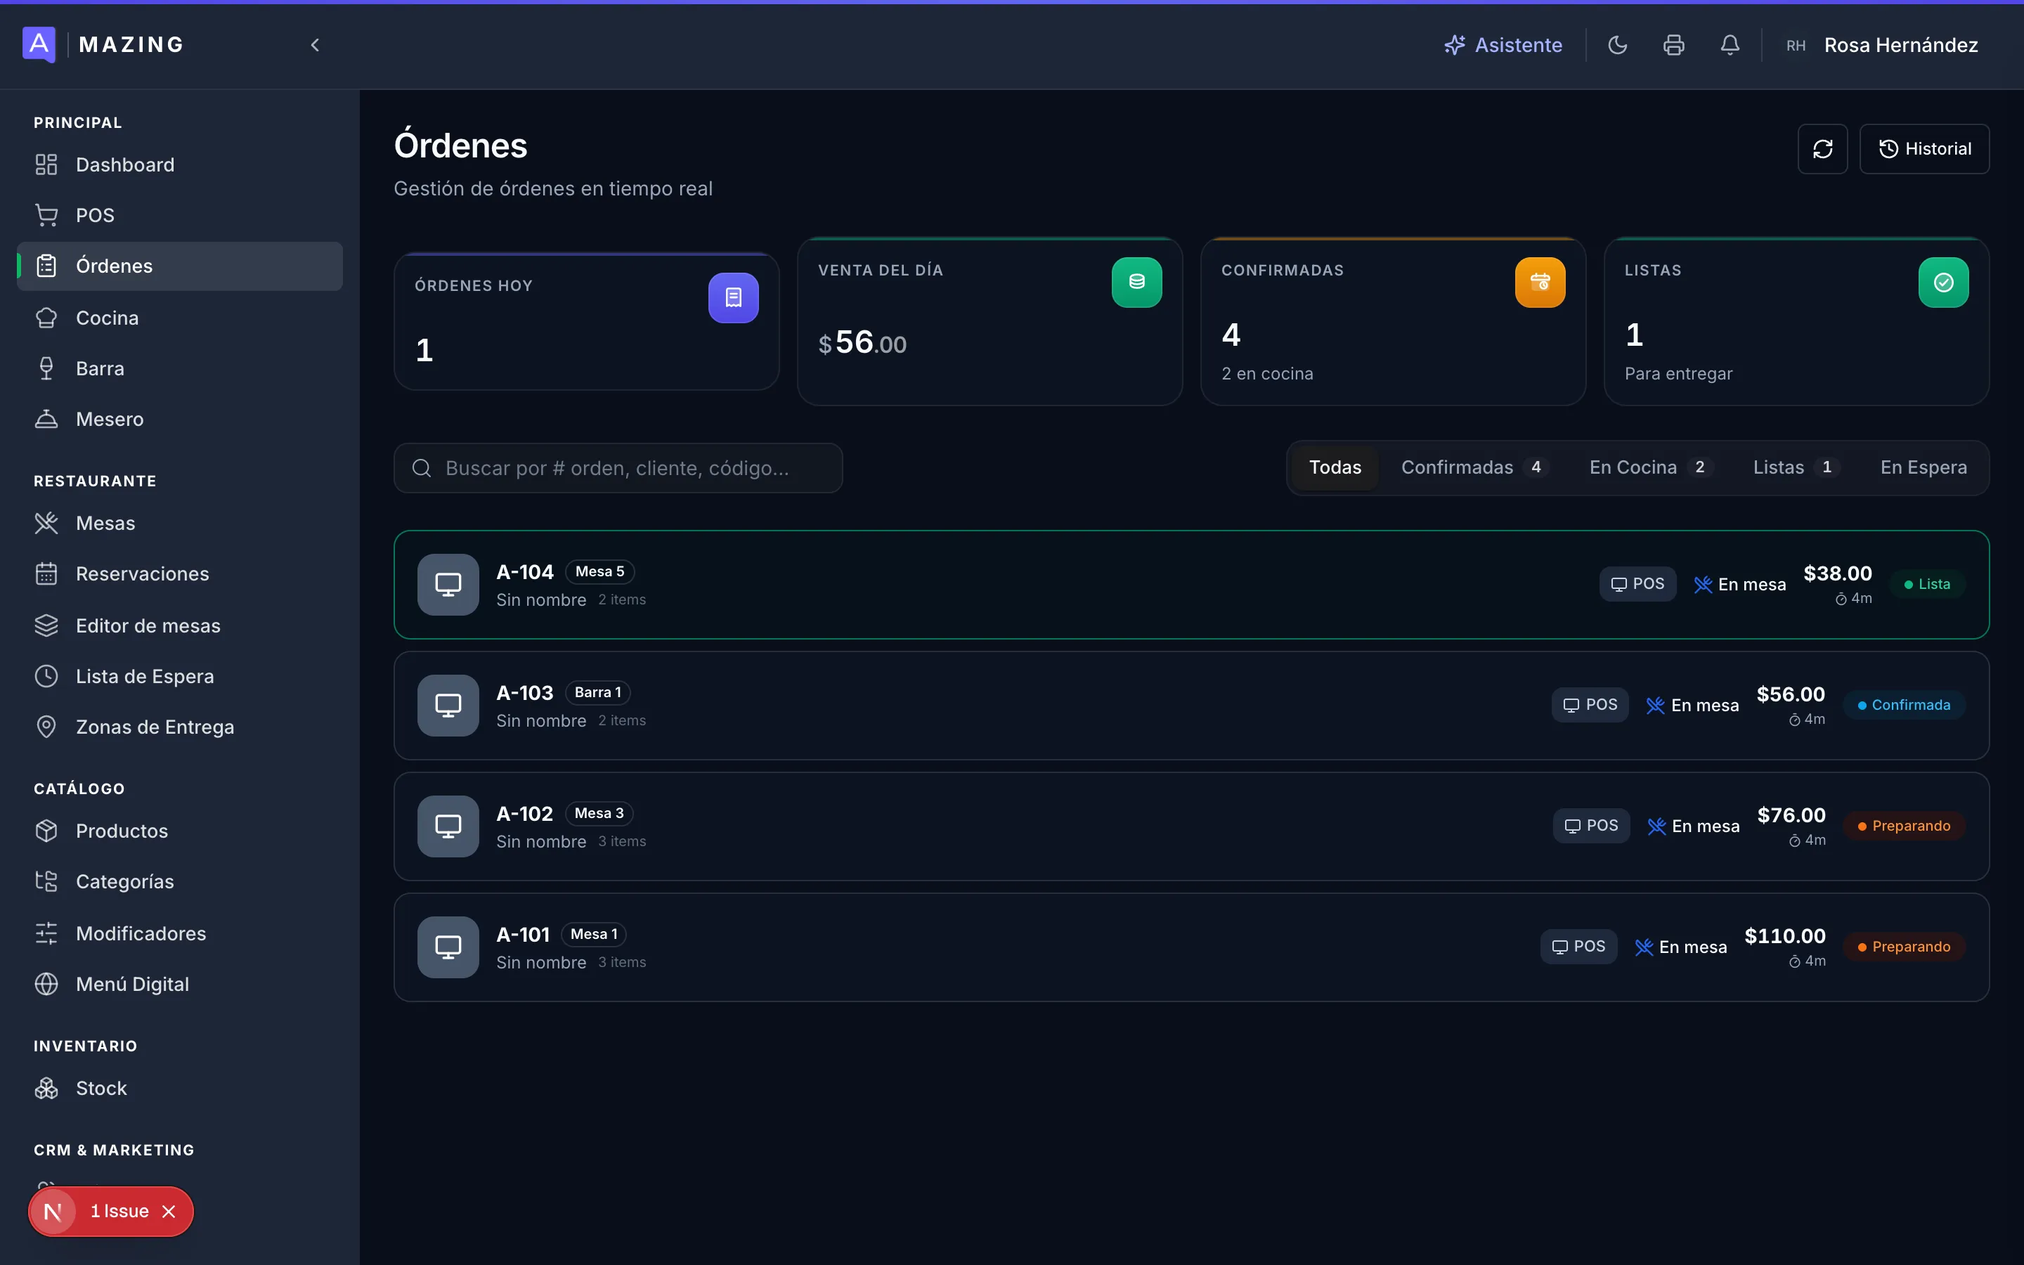The height and width of the screenshot is (1265, 2024).
Task: Open order A-104 card
Action: (x=1191, y=585)
